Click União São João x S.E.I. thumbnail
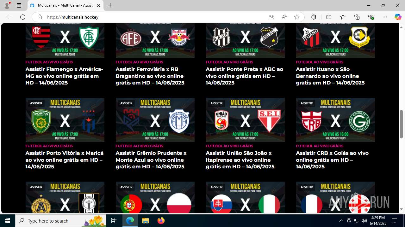Image resolution: width=405 pixels, height=227 pixels. [x=245, y=120]
